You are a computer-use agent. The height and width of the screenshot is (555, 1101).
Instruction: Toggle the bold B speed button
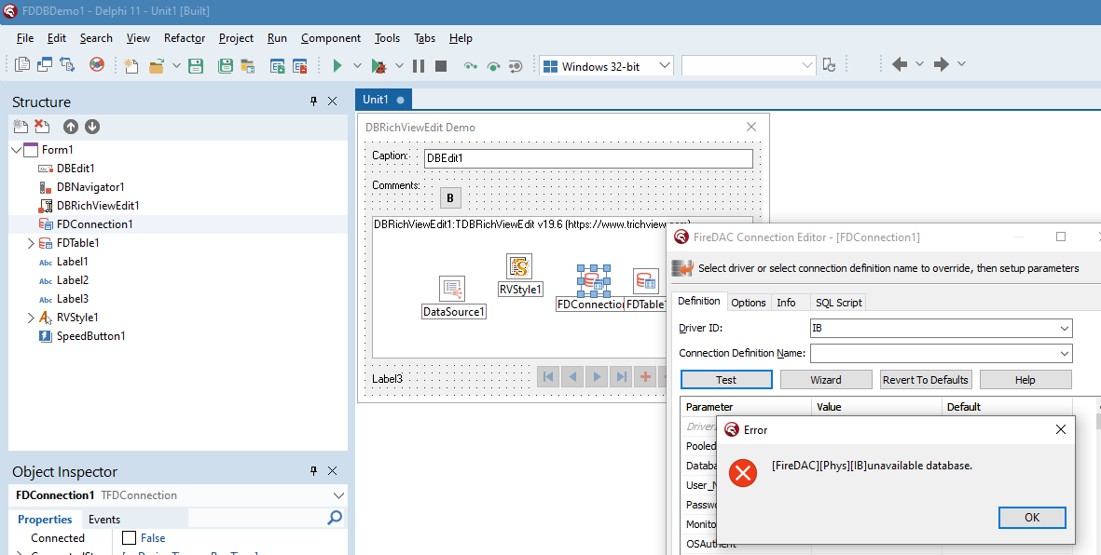pyautogui.click(x=450, y=197)
